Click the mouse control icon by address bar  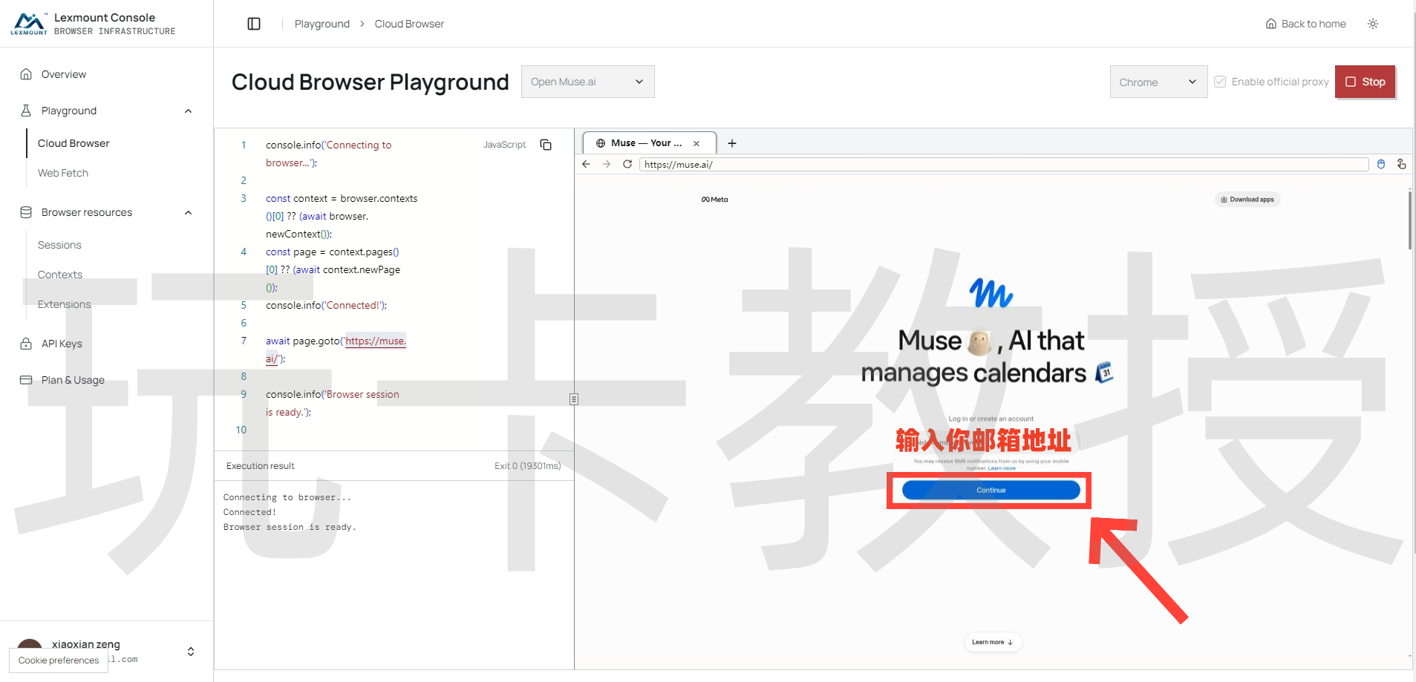pos(1381,164)
